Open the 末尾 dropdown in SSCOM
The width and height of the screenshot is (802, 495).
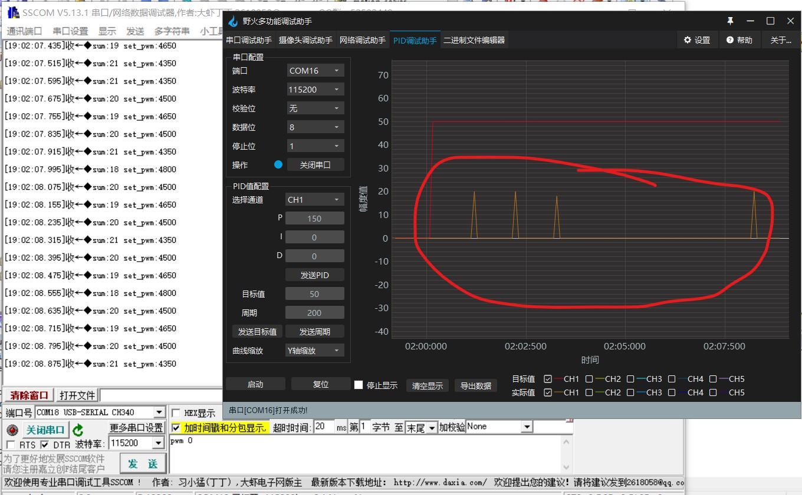tap(422, 427)
